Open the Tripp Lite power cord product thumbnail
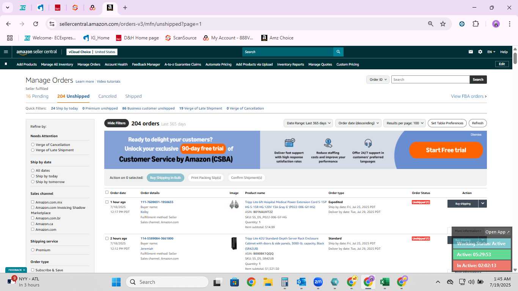 (234, 205)
